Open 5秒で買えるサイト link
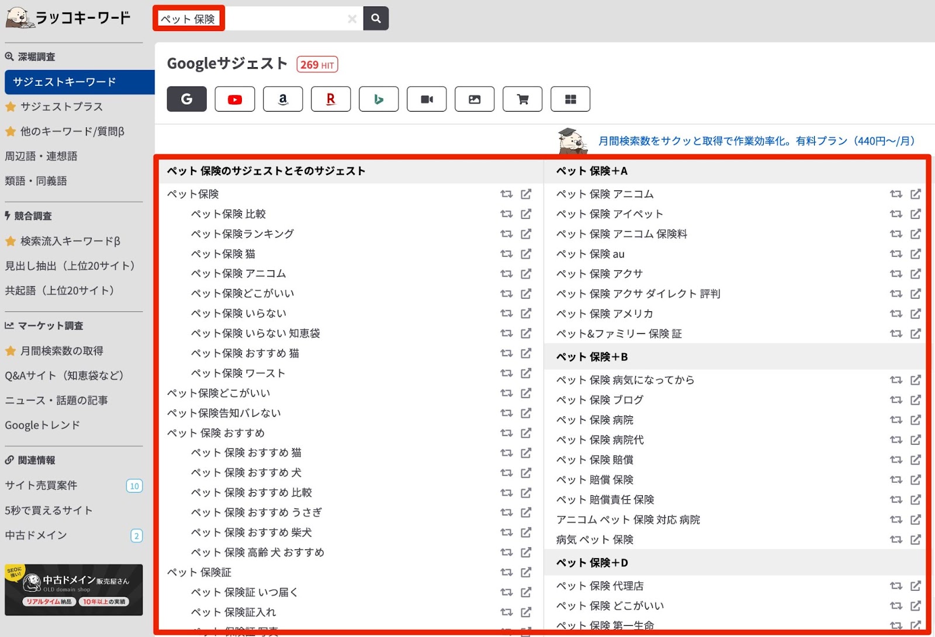 [49, 510]
